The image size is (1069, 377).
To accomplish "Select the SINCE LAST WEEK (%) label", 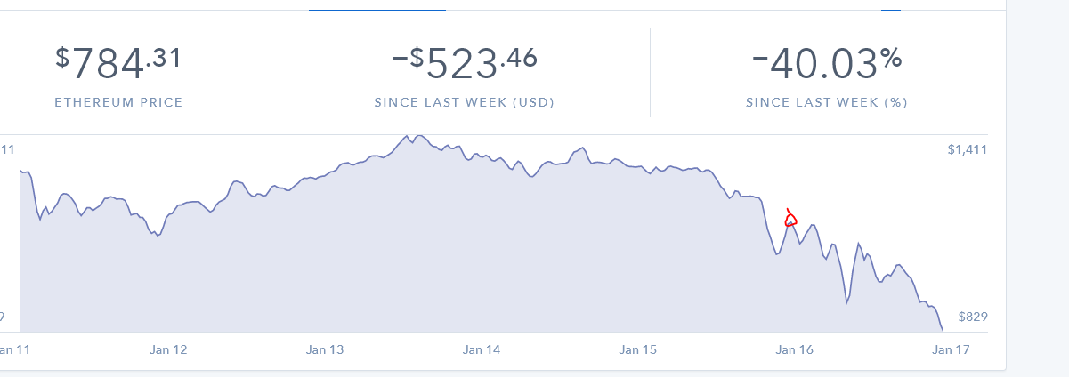I will coord(827,102).
